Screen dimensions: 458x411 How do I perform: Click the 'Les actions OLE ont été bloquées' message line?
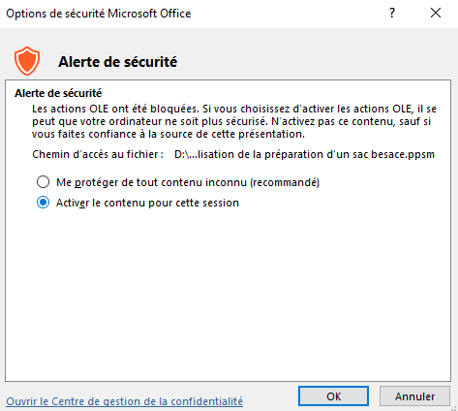(234, 109)
